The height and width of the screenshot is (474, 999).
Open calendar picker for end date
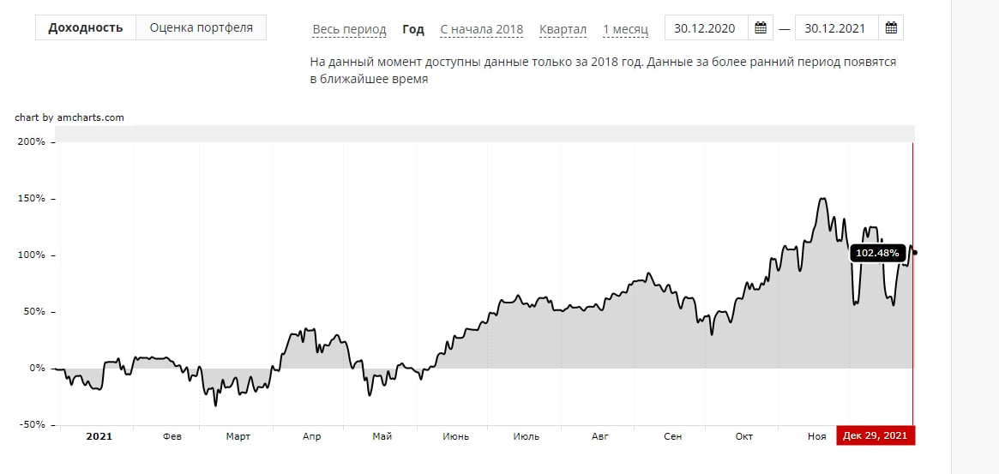(x=891, y=28)
